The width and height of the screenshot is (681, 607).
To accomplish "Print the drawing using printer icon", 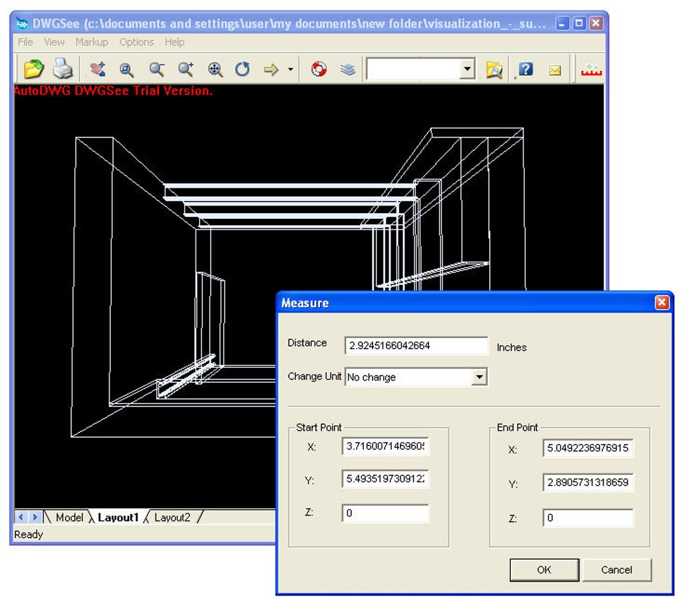I will coord(63,69).
